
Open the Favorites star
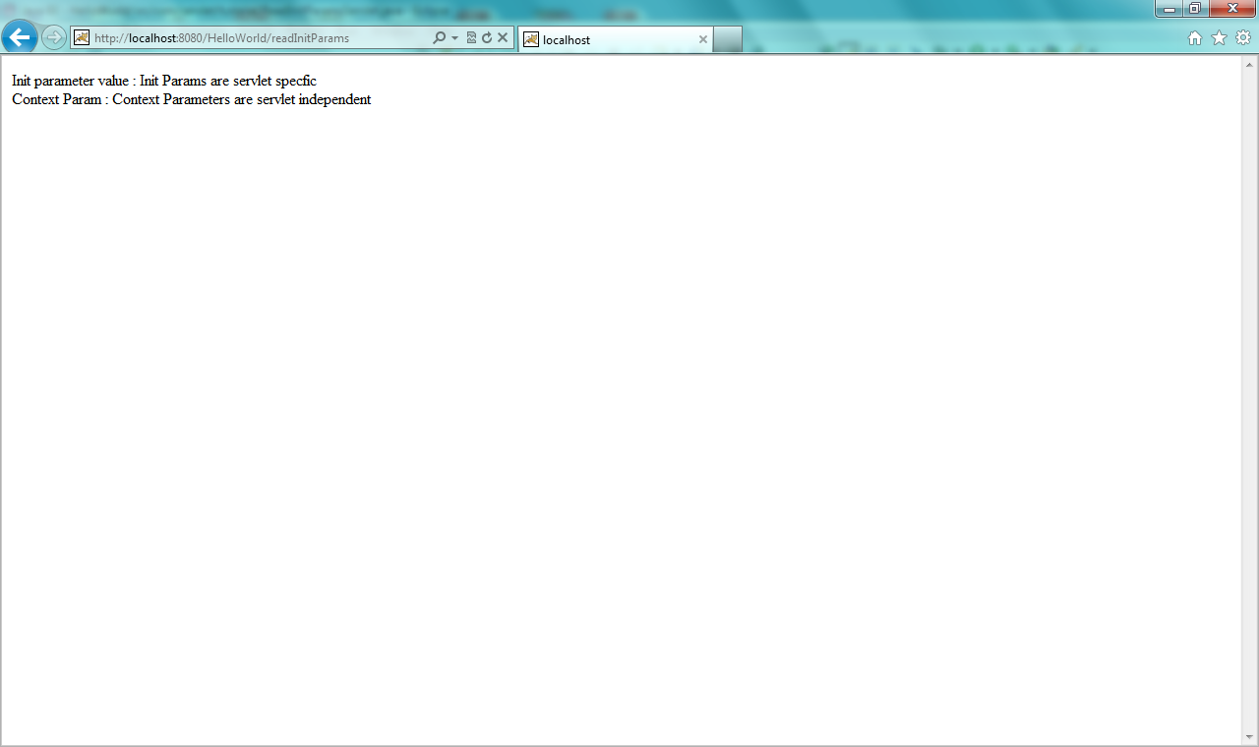[1219, 38]
